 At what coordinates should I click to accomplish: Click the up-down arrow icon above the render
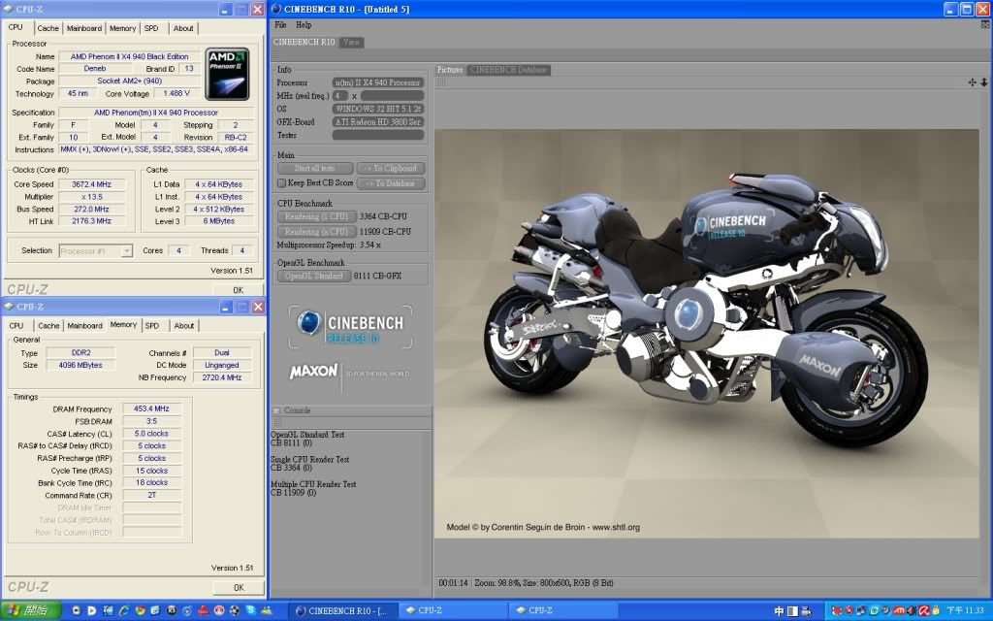(x=983, y=82)
